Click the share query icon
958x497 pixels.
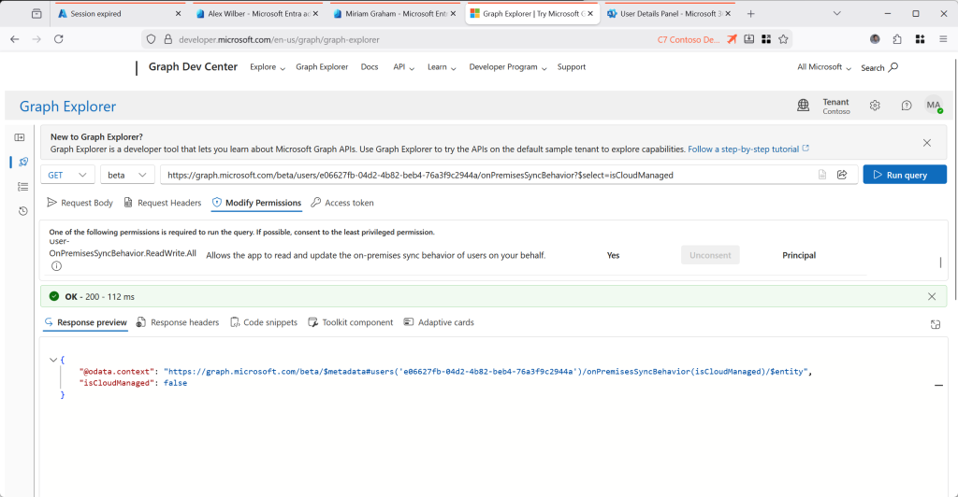pos(842,175)
